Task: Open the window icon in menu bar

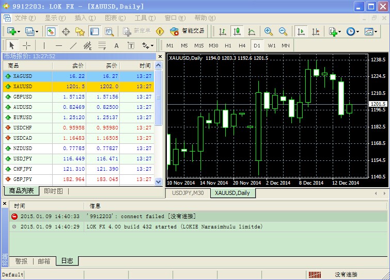Action: [7, 18]
